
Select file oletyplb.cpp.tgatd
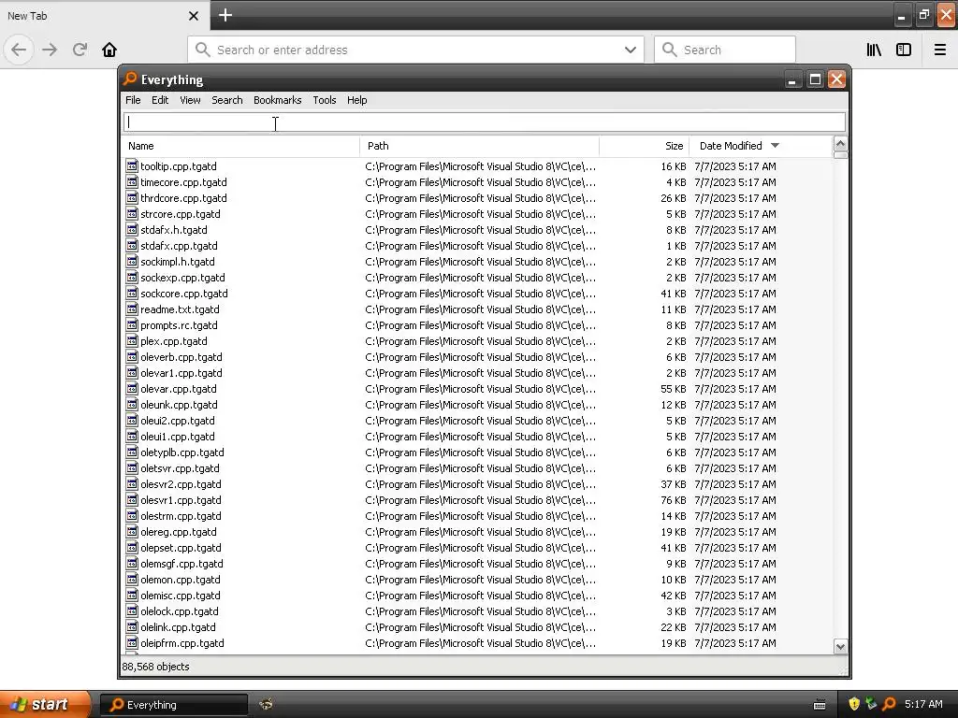pyautogui.click(x=182, y=452)
